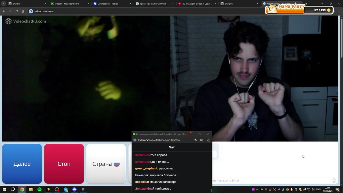
Task: Open the emoji picker smiley icon
Action: 334,180
